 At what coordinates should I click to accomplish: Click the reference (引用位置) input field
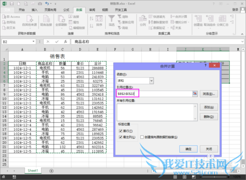pyautogui.click(x=154, y=94)
